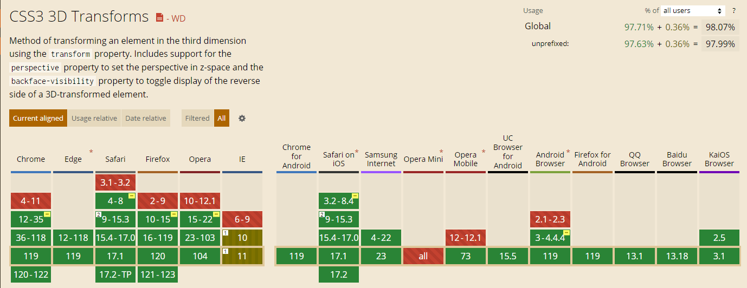Viewport: 747px width, 288px height.
Task: Click yellow note flag on Opera 15-22
Action: 216,214
